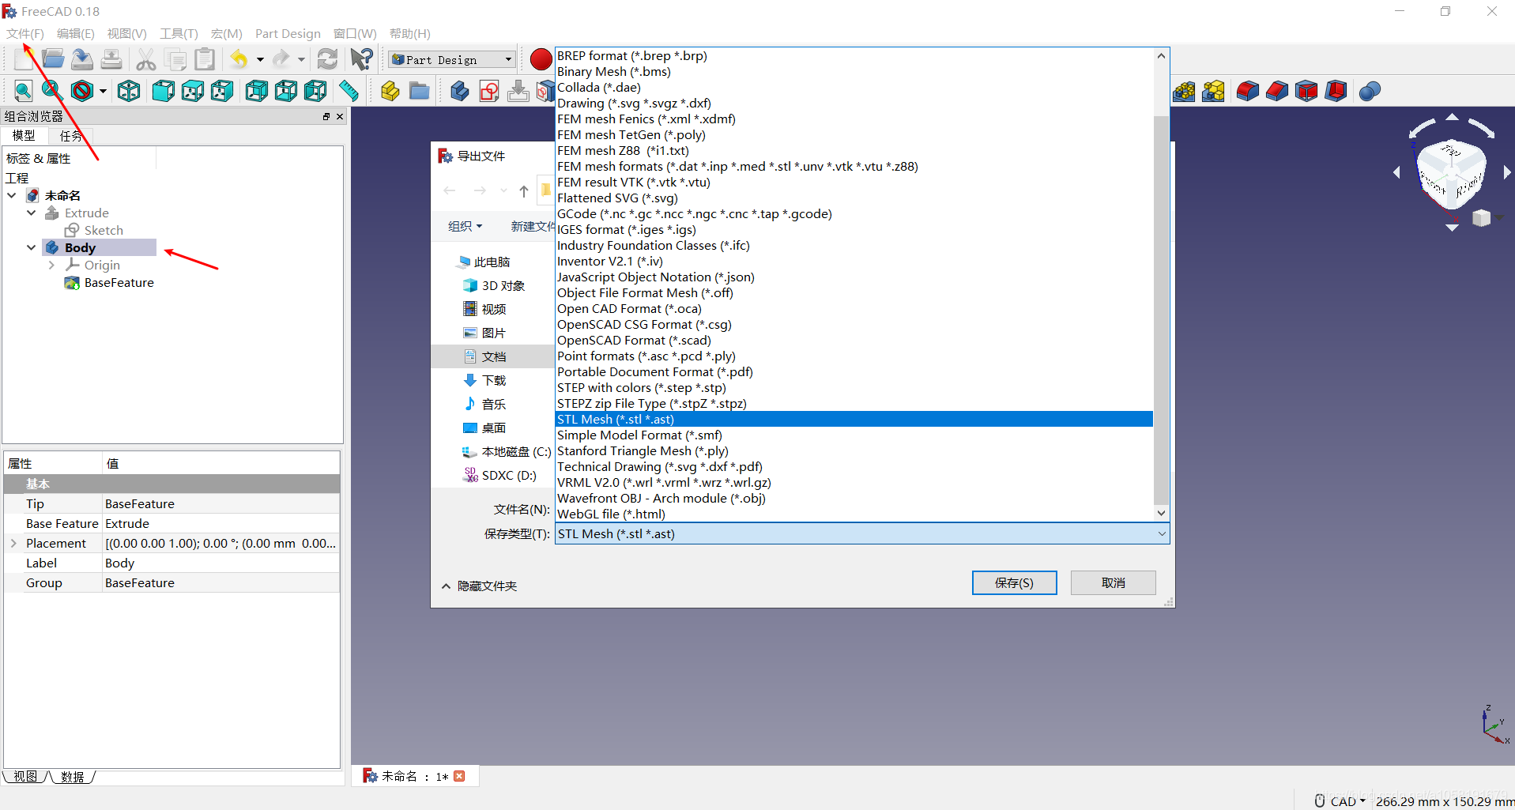The height and width of the screenshot is (810, 1515).
Task: Switch to the 数据 property tab
Action: coord(73,777)
